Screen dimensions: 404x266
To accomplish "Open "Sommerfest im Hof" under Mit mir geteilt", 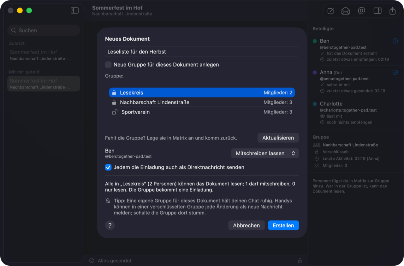I will 44,84.
